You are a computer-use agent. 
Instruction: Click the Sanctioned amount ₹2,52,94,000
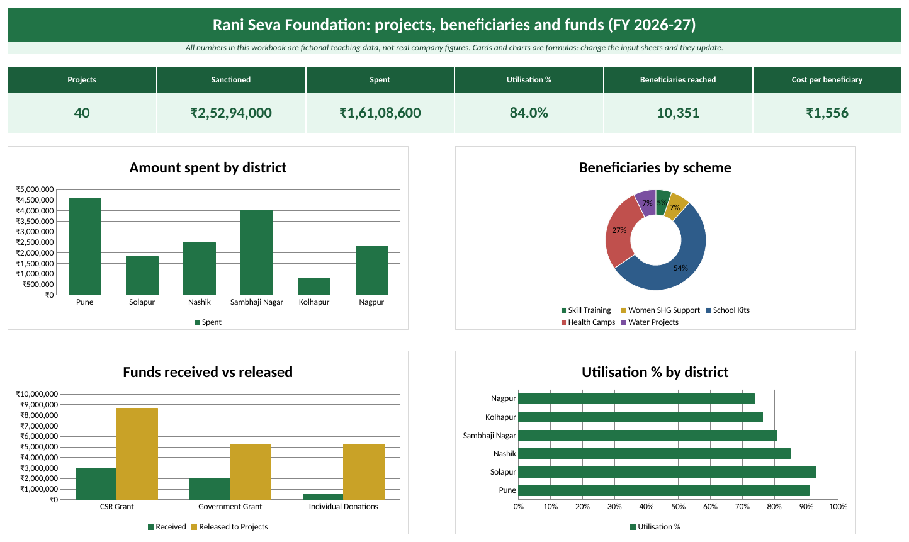coord(231,113)
